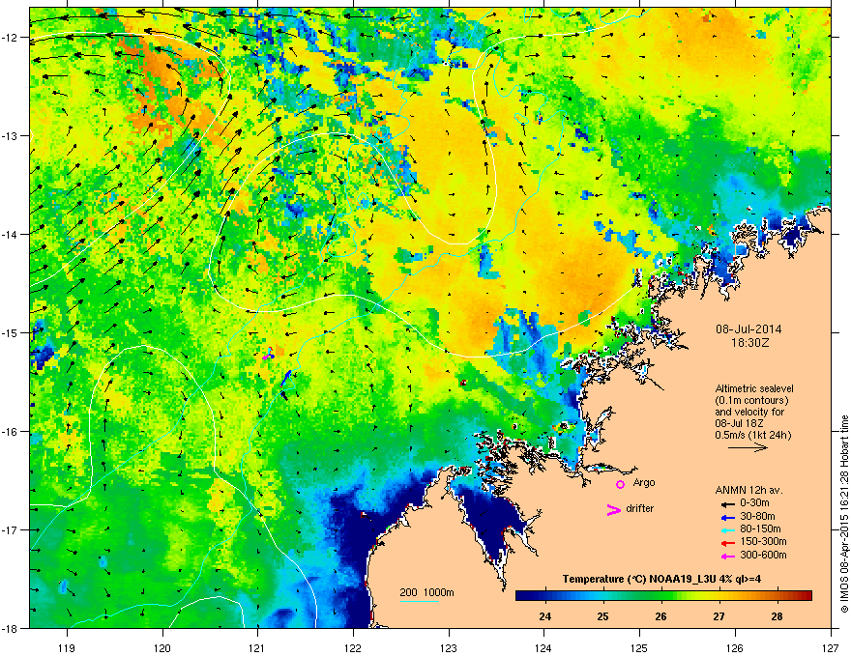Viewport: 851px width, 657px height.
Task: Click the blue 30-80m legend arrow
Action: pos(726,517)
